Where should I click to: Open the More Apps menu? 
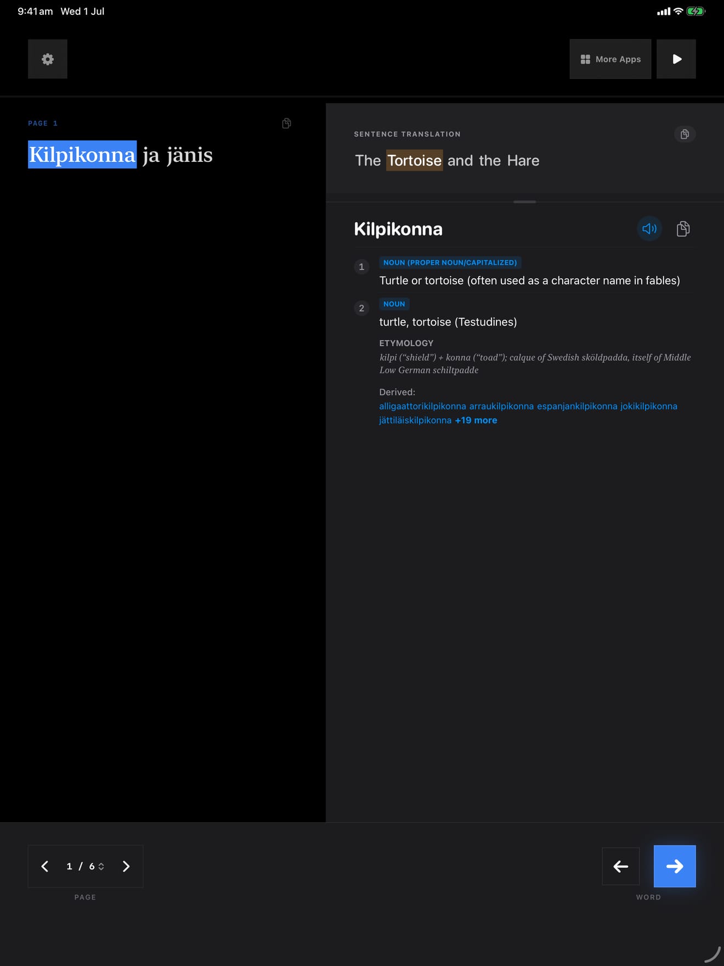[610, 59]
